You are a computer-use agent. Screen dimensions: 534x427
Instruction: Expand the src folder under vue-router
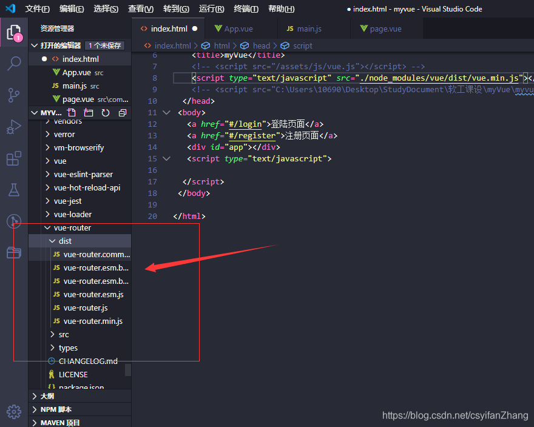coord(79,335)
